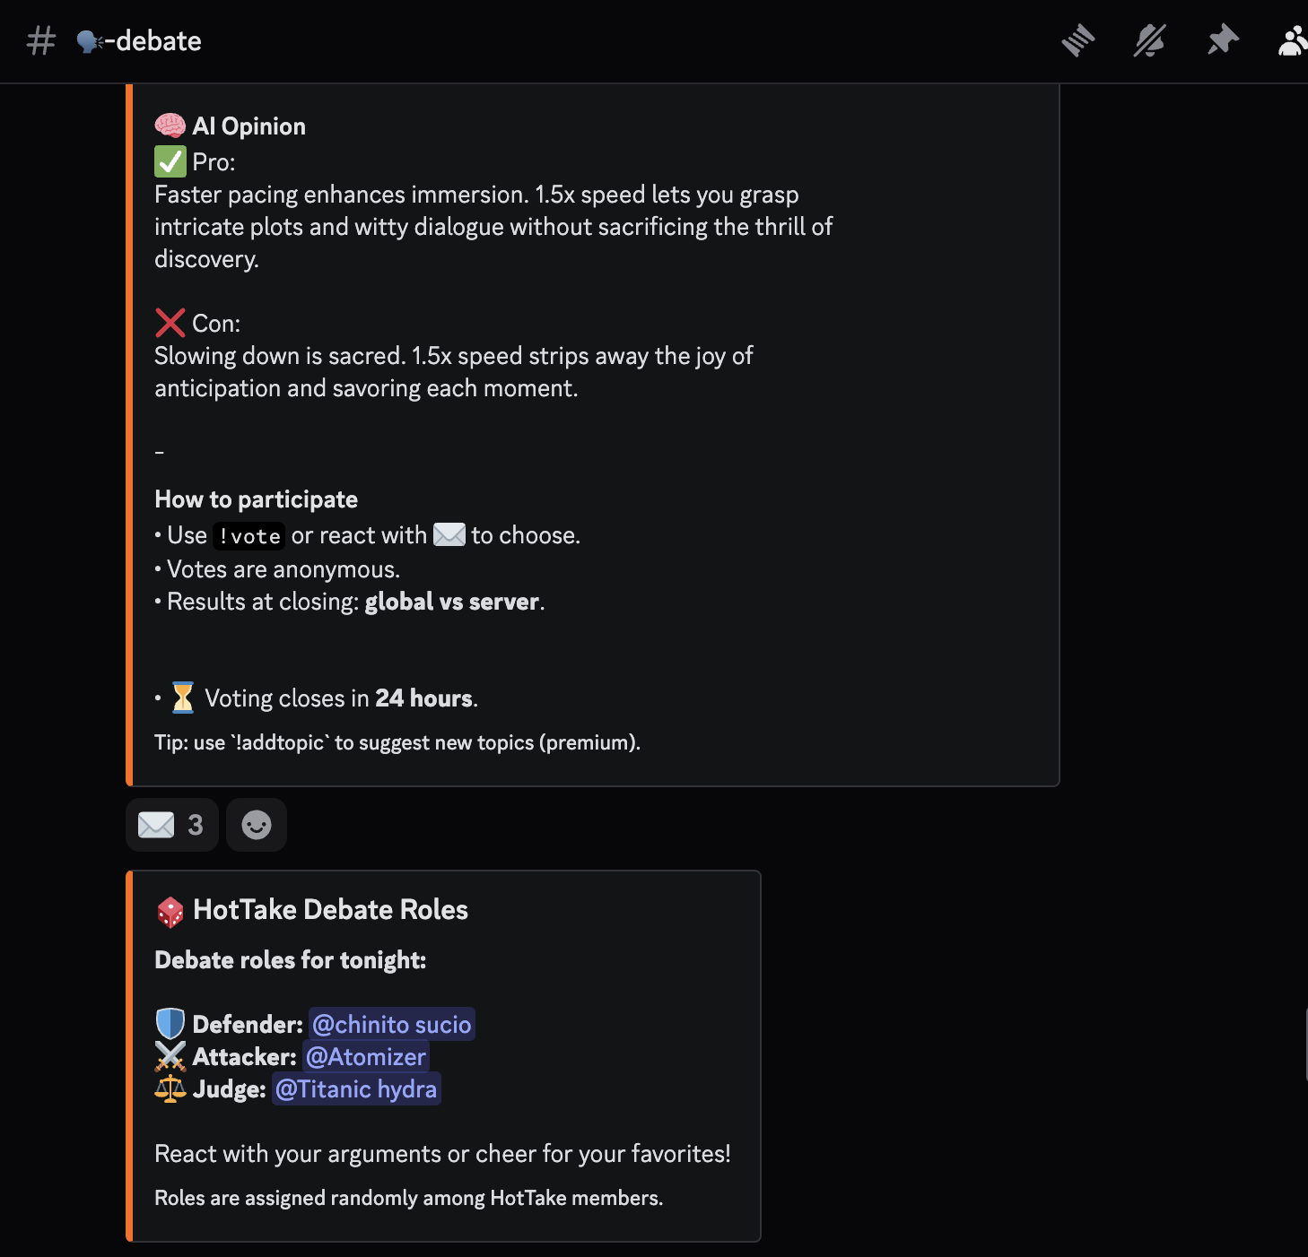The width and height of the screenshot is (1308, 1257).
Task: Click the green checkmark emoji beside Pro
Action: [x=170, y=162]
